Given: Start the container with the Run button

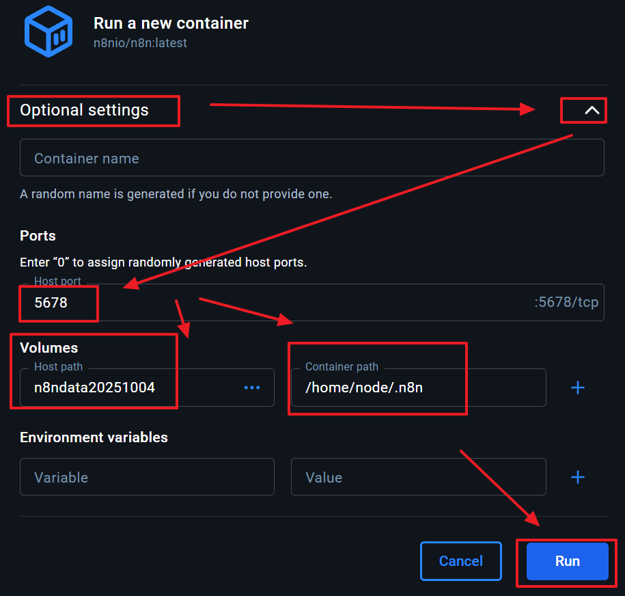Looking at the screenshot, I should (x=567, y=561).
